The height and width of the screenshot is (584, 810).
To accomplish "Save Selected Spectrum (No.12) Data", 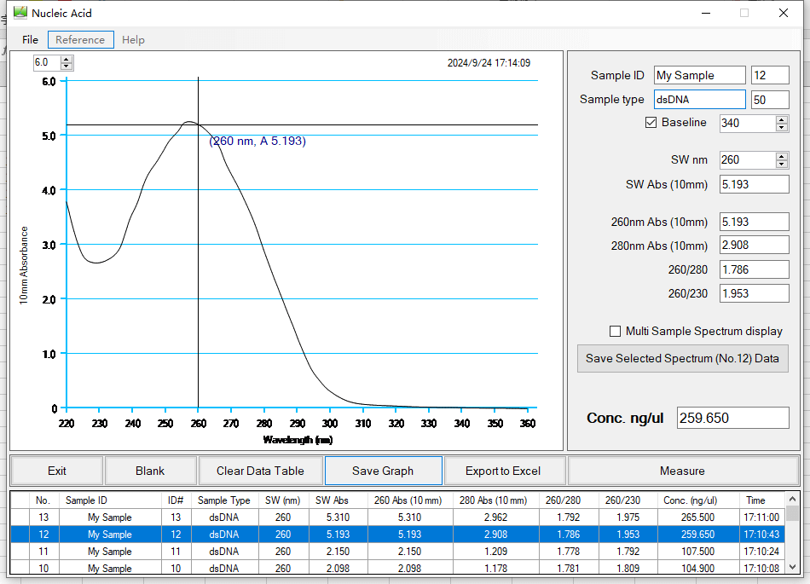I will [x=682, y=358].
